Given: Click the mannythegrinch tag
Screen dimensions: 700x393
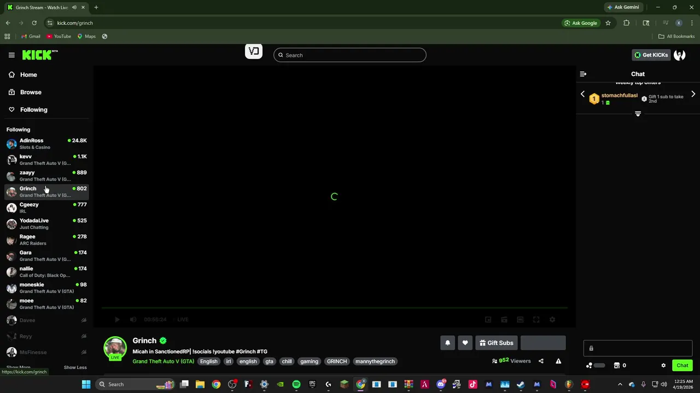Looking at the screenshot, I should point(375,361).
